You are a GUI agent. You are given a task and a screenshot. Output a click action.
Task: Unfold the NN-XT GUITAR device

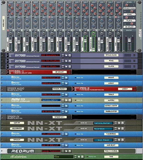2,123
